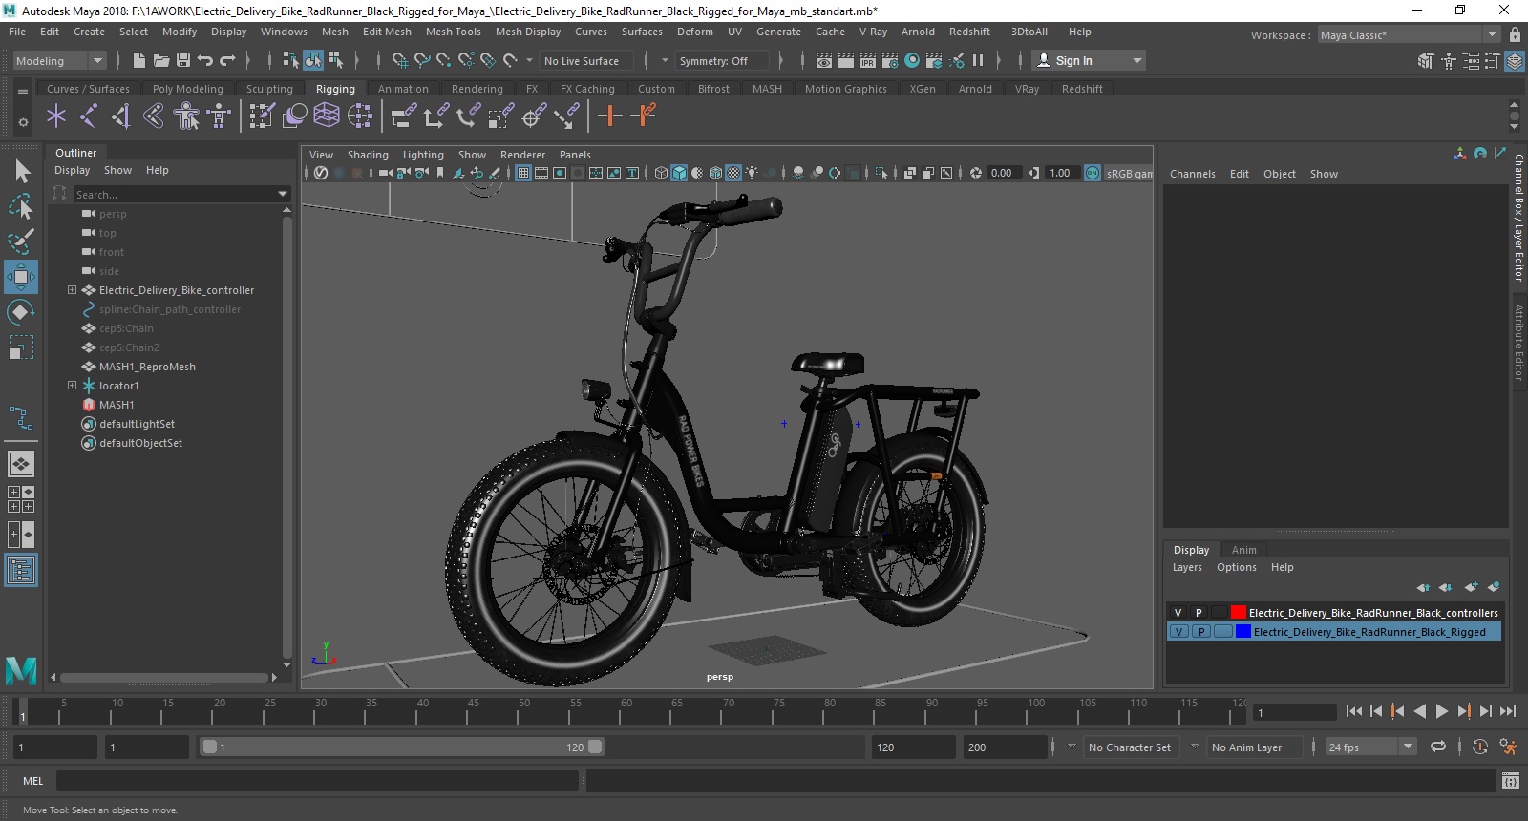The image size is (1528, 821).
Task: Click the Play forwards button
Action: tap(1441, 711)
